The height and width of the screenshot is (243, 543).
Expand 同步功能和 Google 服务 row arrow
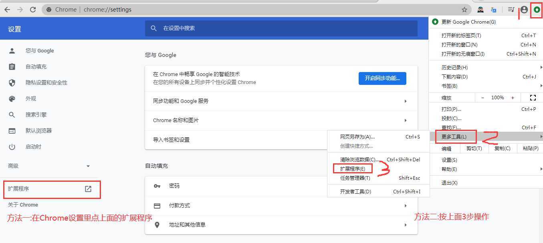tap(406, 101)
